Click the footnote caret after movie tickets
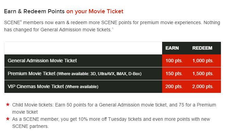This screenshot has height=133, width=225. tap(112, 29)
